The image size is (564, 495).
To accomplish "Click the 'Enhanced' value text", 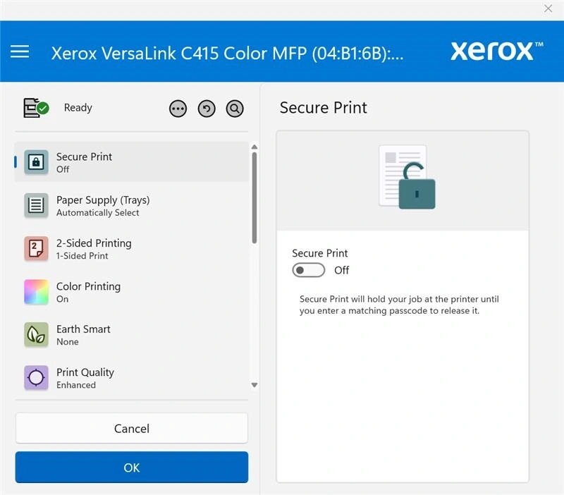I will pyautogui.click(x=76, y=385).
